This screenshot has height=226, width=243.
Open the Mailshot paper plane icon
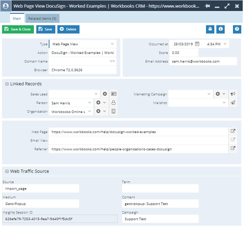click(x=233, y=103)
